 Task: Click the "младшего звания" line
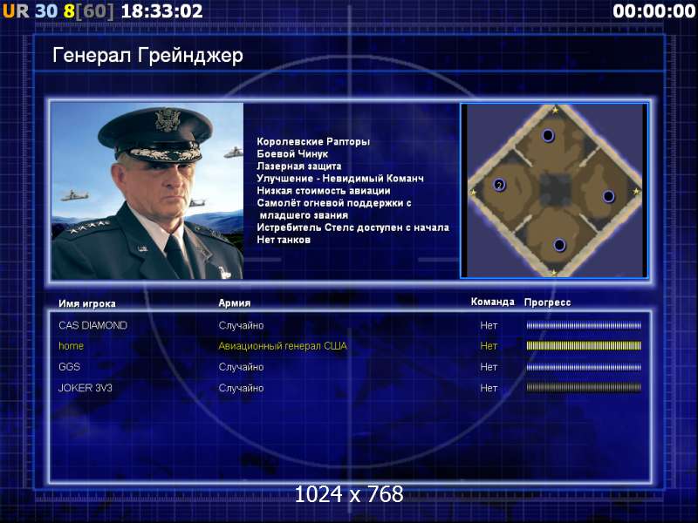pyautogui.click(x=304, y=215)
